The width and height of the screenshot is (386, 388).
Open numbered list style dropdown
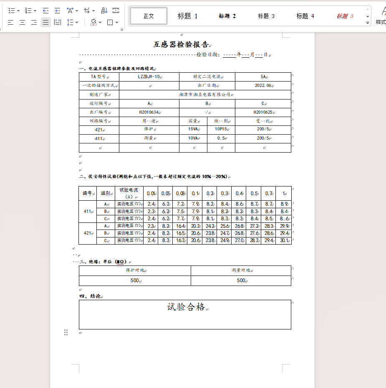35,10
